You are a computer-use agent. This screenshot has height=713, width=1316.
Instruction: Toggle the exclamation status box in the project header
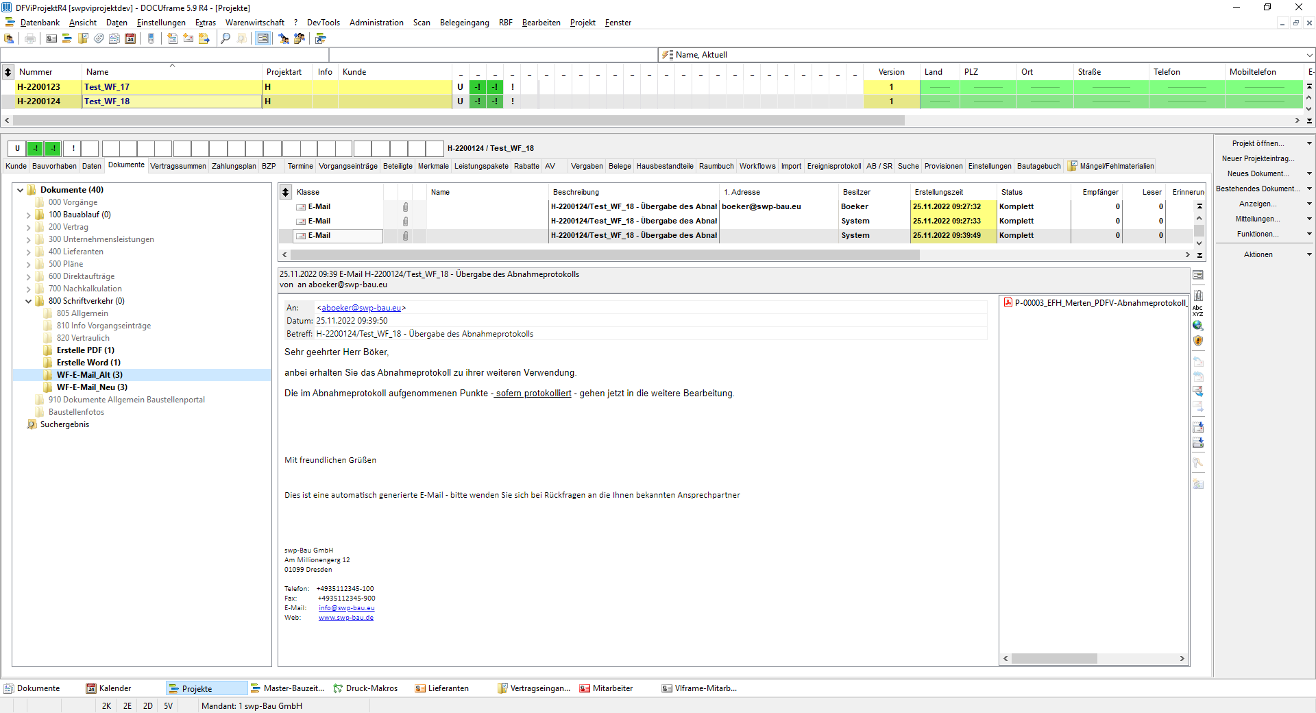tap(73, 148)
